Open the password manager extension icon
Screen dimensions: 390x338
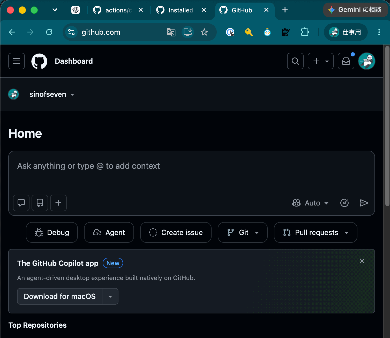tap(230, 32)
